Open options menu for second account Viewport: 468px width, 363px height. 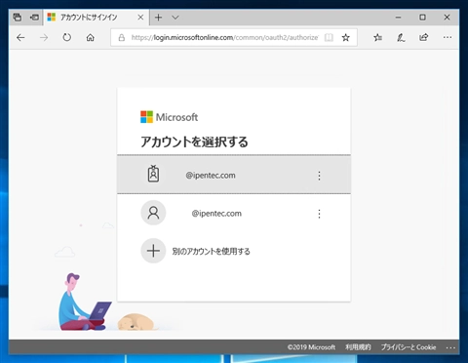click(x=319, y=214)
